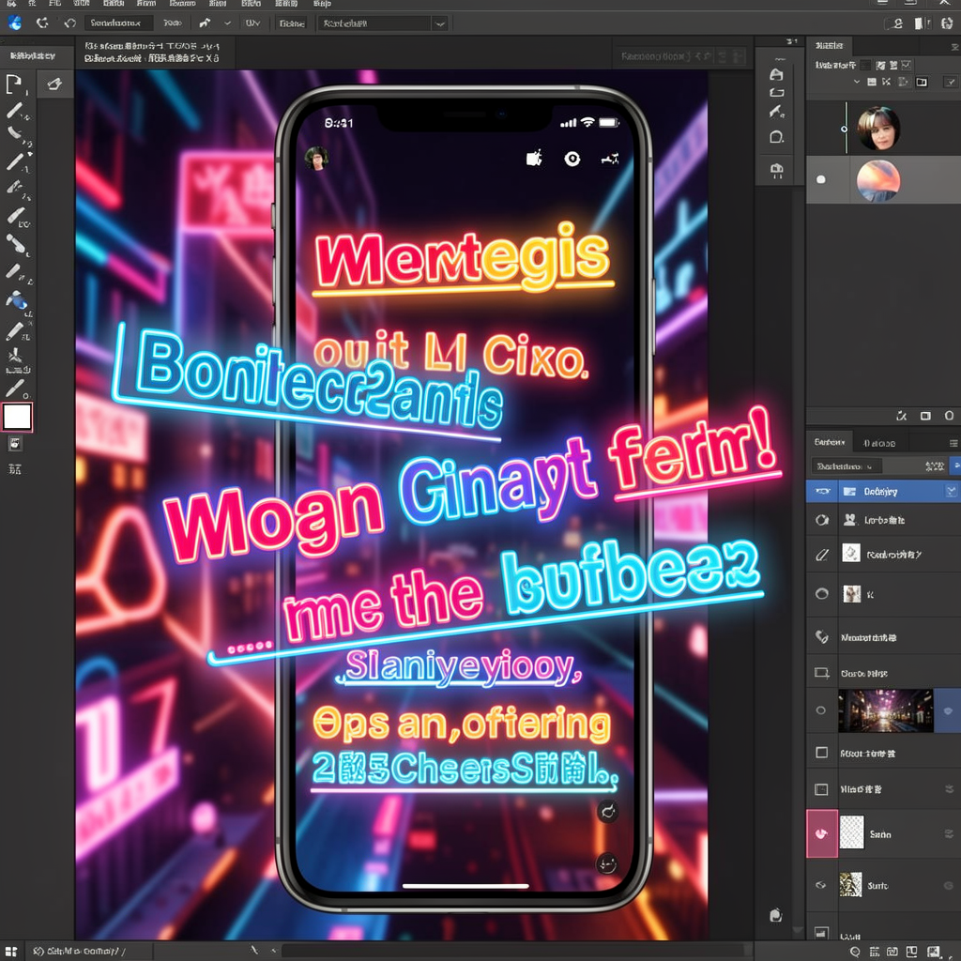This screenshot has width=961, height=961.
Task: Open the upper right panel's options menu icon
Action: (954, 46)
